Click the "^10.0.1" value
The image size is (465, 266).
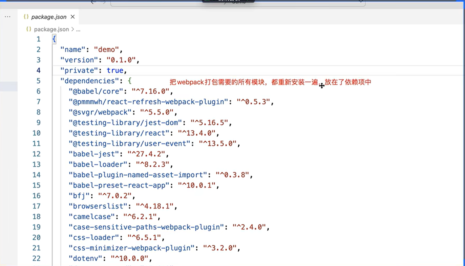click(197, 185)
